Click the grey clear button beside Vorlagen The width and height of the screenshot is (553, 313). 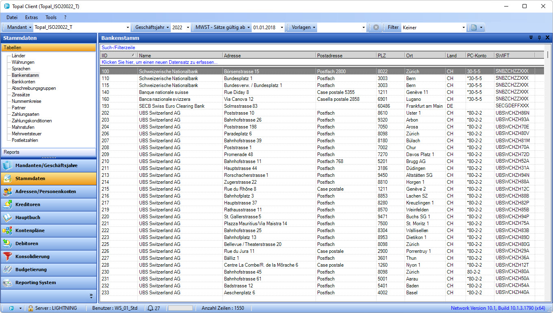376,27
